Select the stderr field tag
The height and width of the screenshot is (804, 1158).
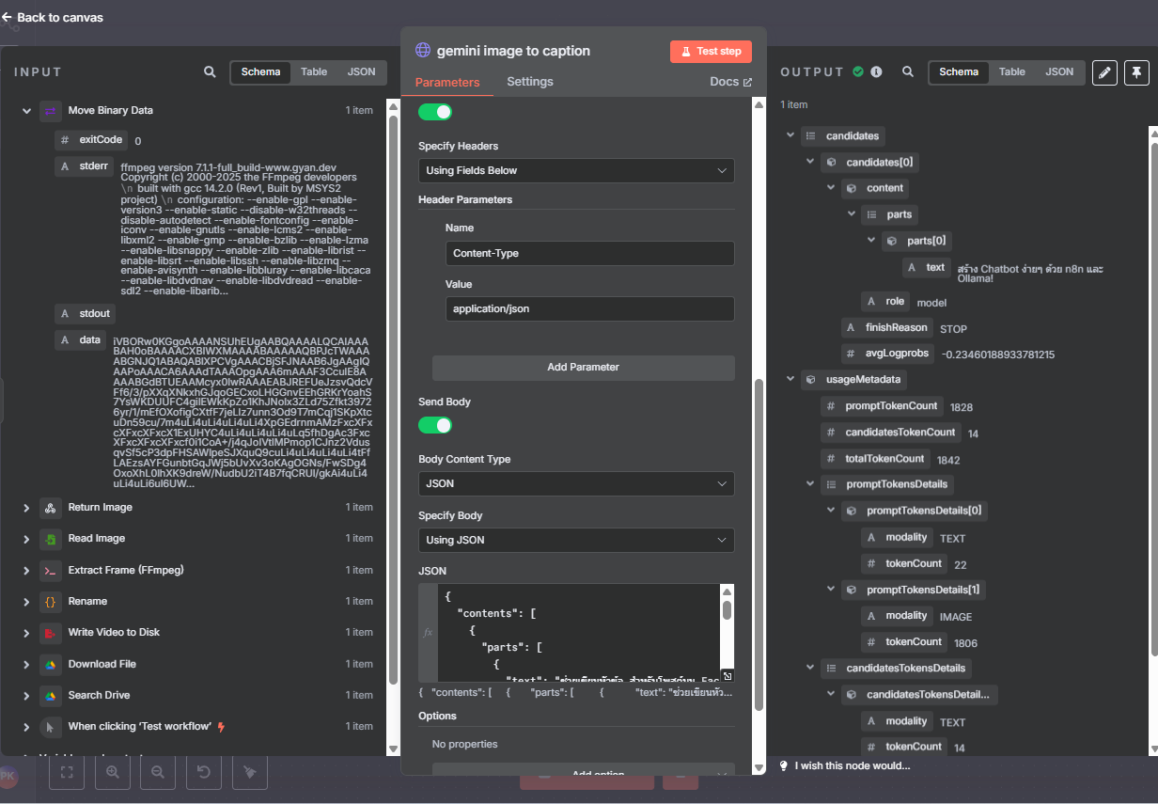pos(85,166)
